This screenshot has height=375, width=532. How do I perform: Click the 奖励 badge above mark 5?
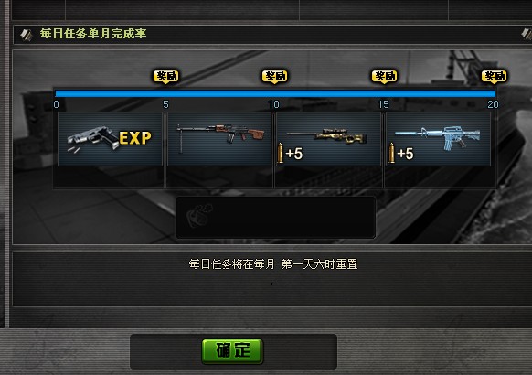click(x=166, y=76)
